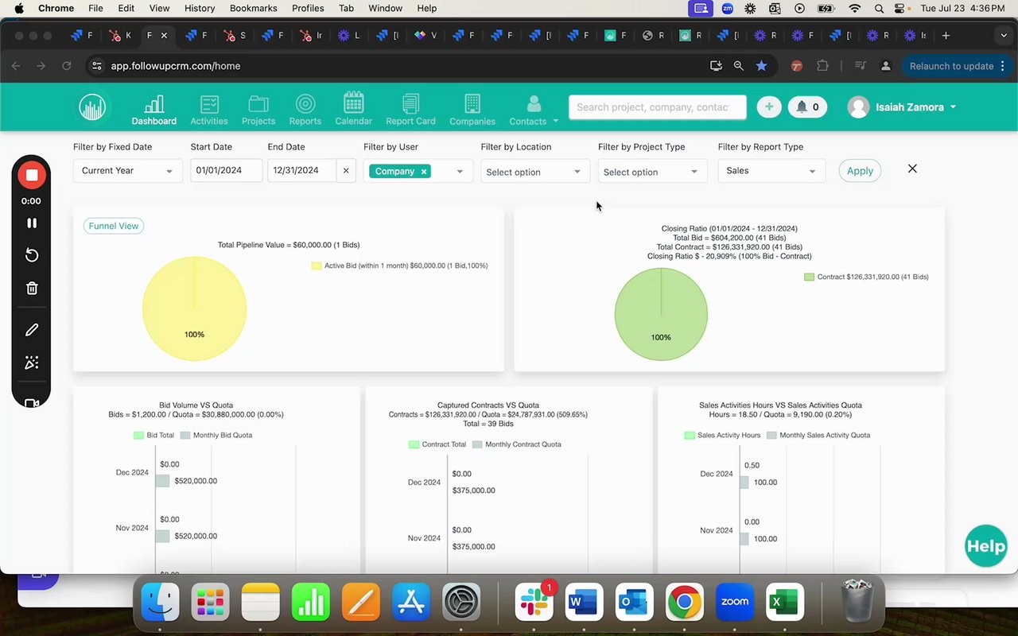Open Zoom from the Dock
Screen dimensions: 1018x636
pos(735,602)
